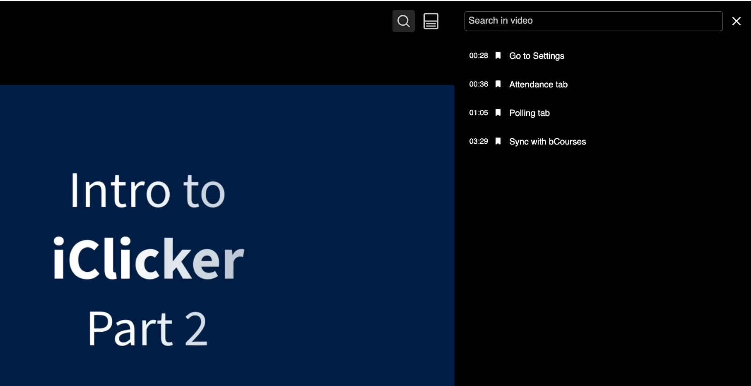Click bookmark icon beside Sync with bCourses
This screenshot has height=386, width=751.
click(x=498, y=141)
